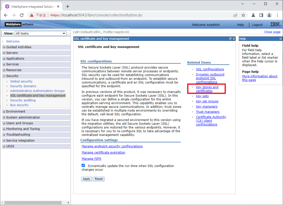Open Key stores and certificates link
Screen dimensions: 283x205
(207, 89)
